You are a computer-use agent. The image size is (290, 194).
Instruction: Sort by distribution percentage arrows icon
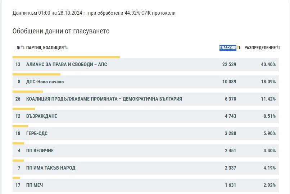click(x=278, y=47)
